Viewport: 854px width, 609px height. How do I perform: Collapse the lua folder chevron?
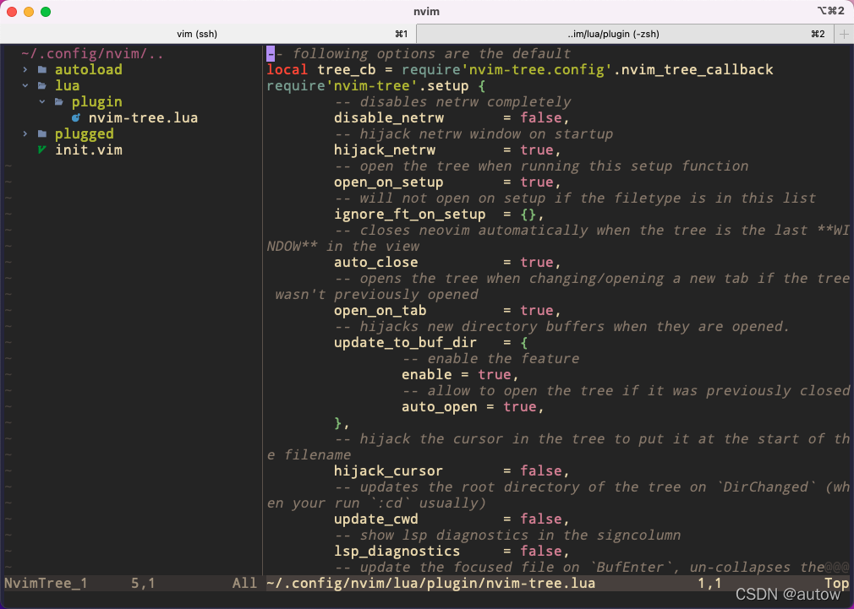[x=25, y=85]
